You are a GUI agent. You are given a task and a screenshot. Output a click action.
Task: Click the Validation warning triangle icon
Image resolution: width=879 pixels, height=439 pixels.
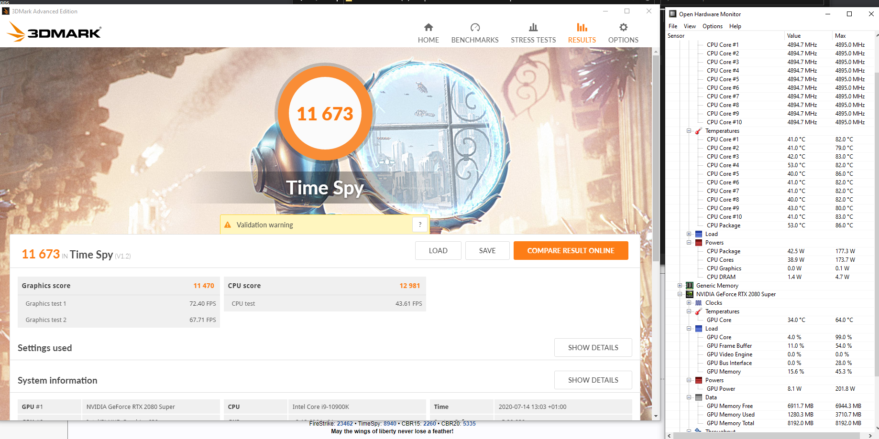click(x=228, y=225)
